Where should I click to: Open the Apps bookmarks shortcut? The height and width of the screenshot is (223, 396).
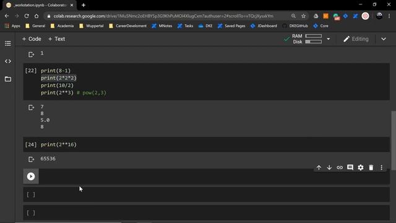12,26
